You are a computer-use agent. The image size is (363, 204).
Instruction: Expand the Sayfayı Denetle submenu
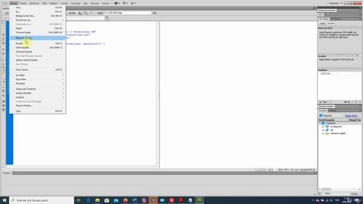[37, 93]
